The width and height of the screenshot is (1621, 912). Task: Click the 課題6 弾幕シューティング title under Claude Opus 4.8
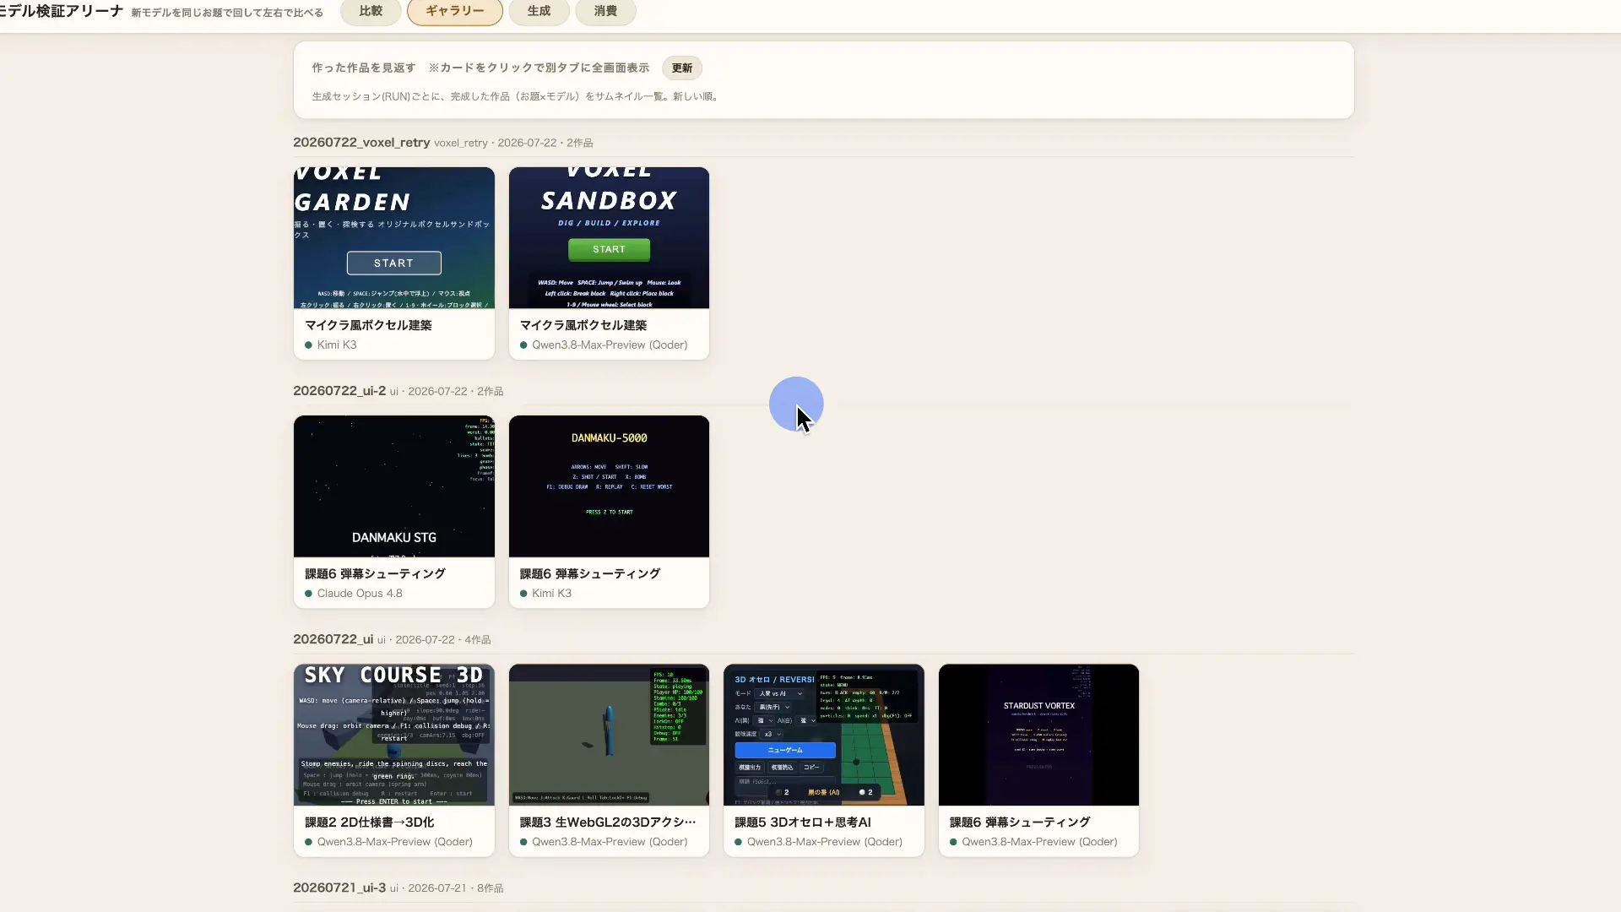point(375,573)
